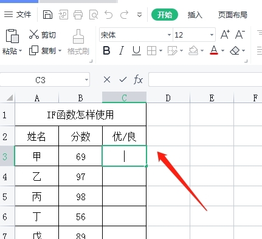262x239 pixels.
Task: Click the cell with score 69
Action: pos(80,157)
